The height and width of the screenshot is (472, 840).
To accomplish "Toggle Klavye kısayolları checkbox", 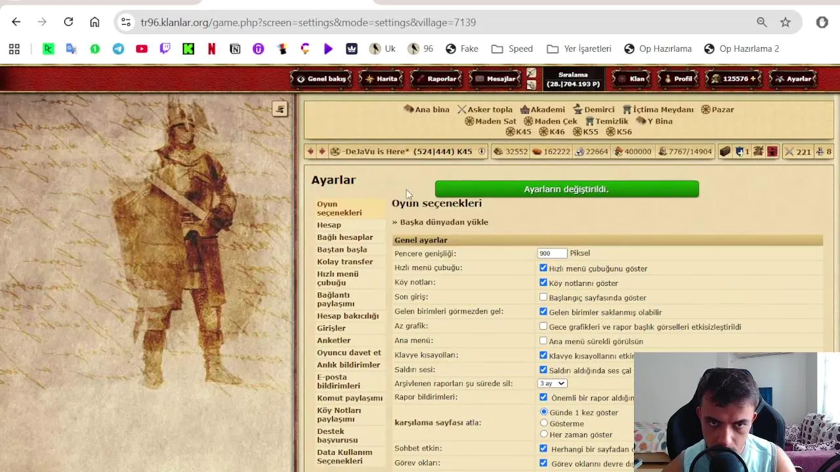I will pyautogui.click(x=543, y=355).
